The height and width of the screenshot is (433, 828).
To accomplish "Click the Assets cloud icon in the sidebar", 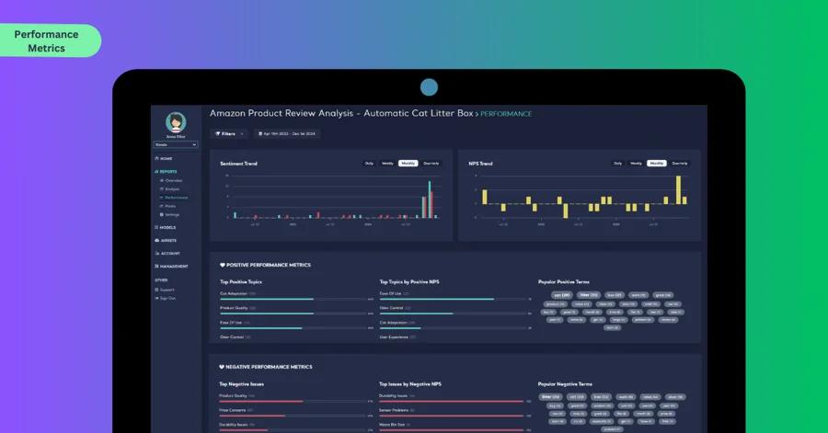I will (x=156, y=241).
